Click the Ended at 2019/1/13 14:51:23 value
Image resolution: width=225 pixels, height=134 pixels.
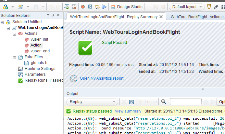point(177,72)
